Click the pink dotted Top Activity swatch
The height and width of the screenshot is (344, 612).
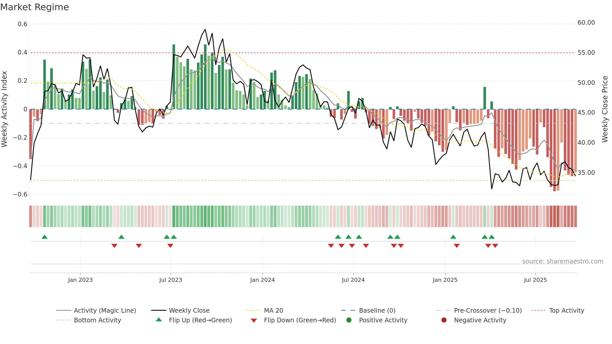tap(538, 310)
